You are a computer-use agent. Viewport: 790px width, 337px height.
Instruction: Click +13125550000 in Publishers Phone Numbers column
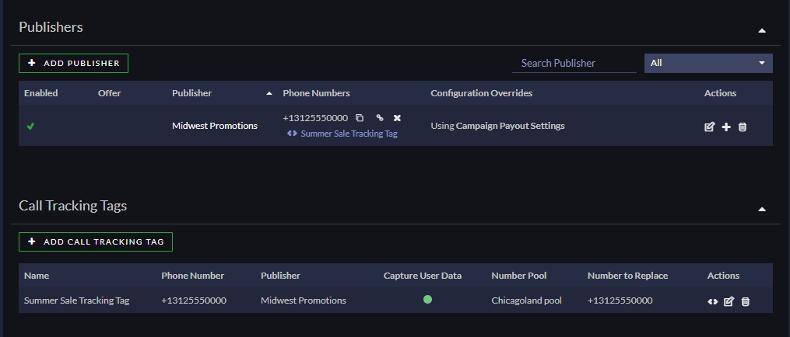[315, 118]
